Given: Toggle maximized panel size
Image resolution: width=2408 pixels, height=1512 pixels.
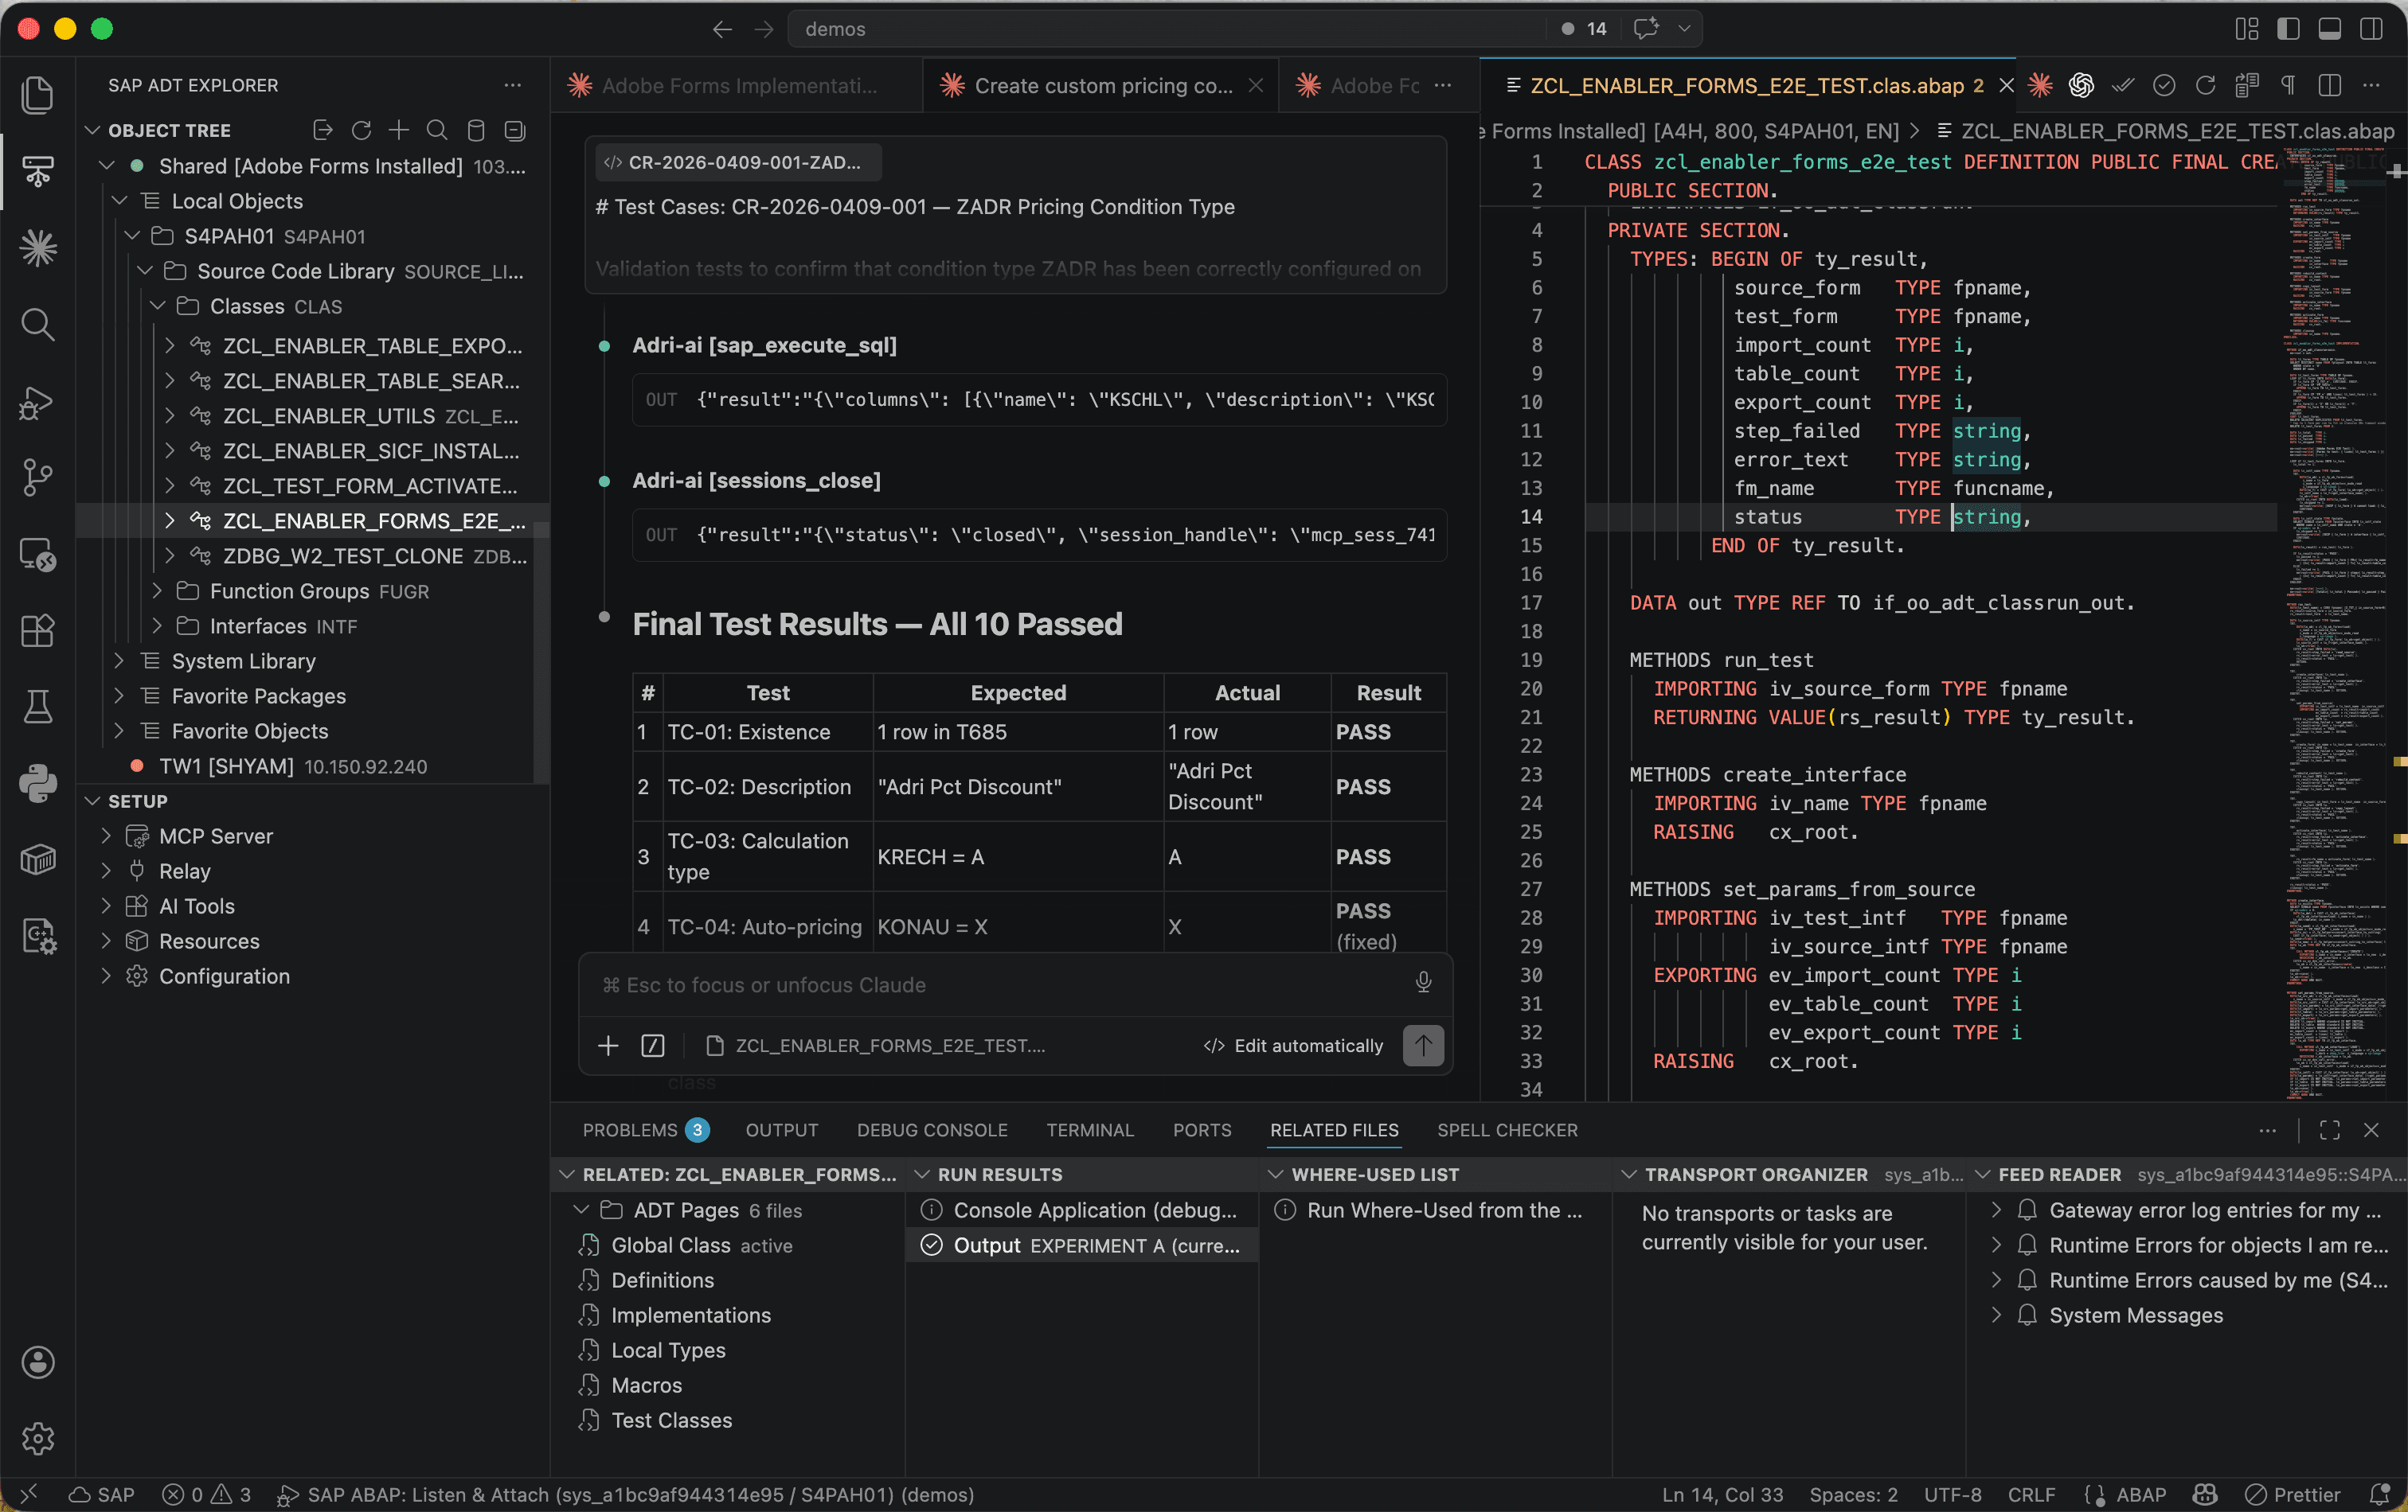Looking at the screenshot, I should (x=2329, y=1129).
